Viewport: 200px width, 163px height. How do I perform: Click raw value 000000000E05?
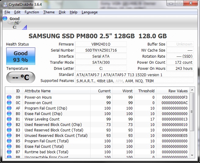pyautogui.click(x=175, y=136)
